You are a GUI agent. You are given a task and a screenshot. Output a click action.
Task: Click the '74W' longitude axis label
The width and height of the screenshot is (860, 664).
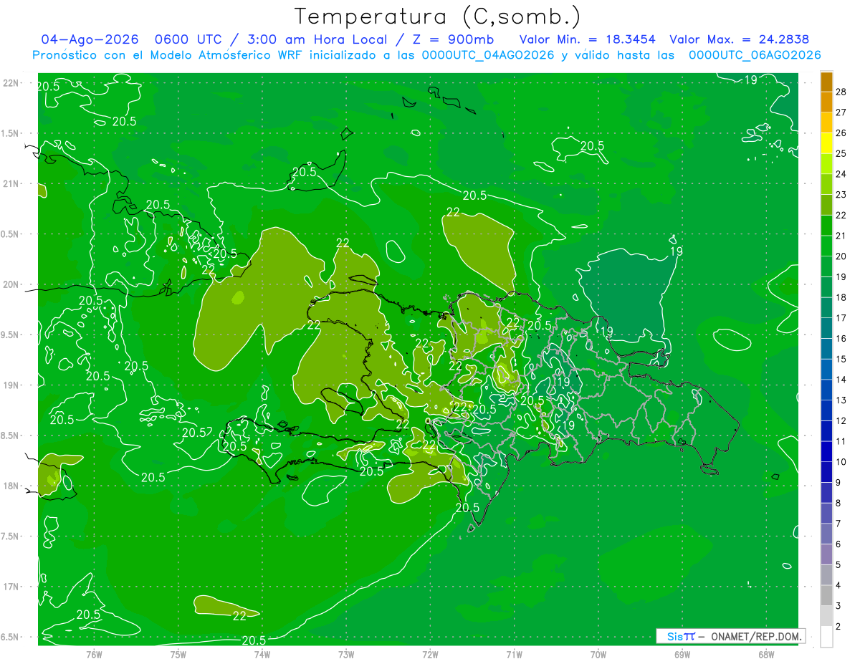[x=262, y=654]
